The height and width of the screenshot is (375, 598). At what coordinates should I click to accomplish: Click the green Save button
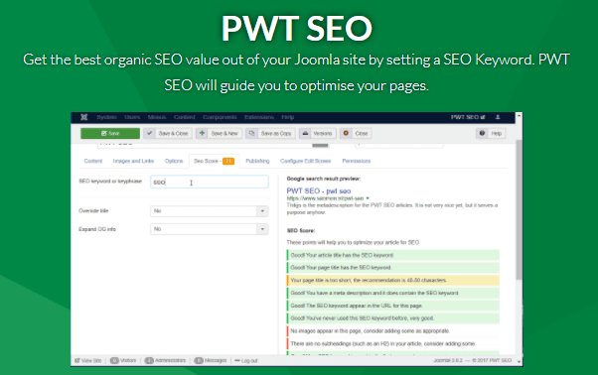click(110, 133)
